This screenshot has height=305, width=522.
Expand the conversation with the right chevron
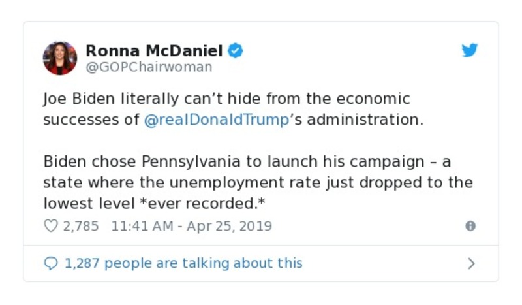click(471, 263)
